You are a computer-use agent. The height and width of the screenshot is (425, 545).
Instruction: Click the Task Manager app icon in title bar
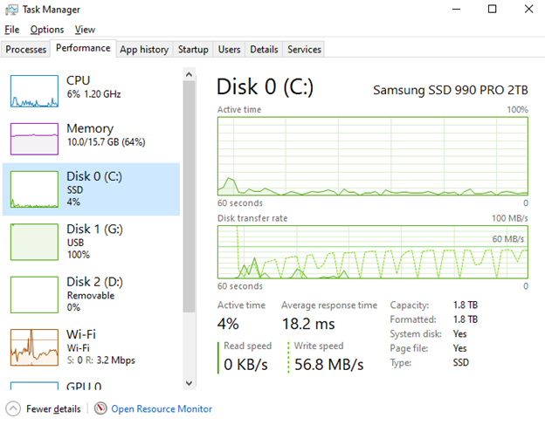[11, 10]
